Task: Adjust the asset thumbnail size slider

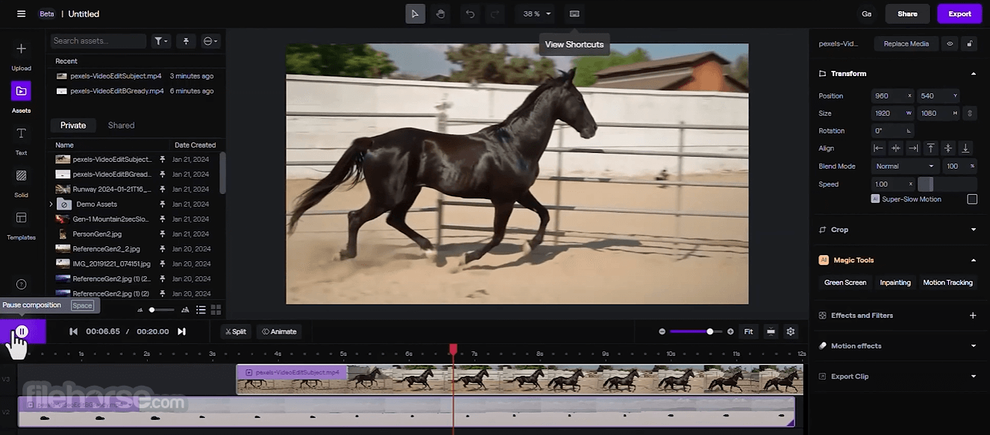Action: coord(160,310)
